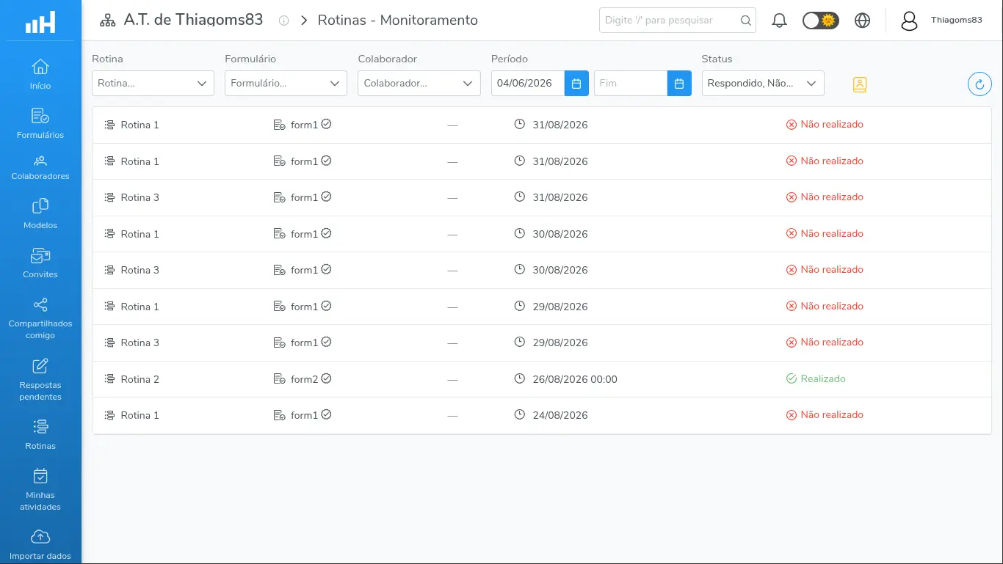
Task: Open Minhas atividades
Action: 40,489
